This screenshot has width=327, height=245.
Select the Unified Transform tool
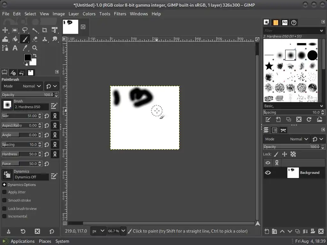tap(55, 30)
